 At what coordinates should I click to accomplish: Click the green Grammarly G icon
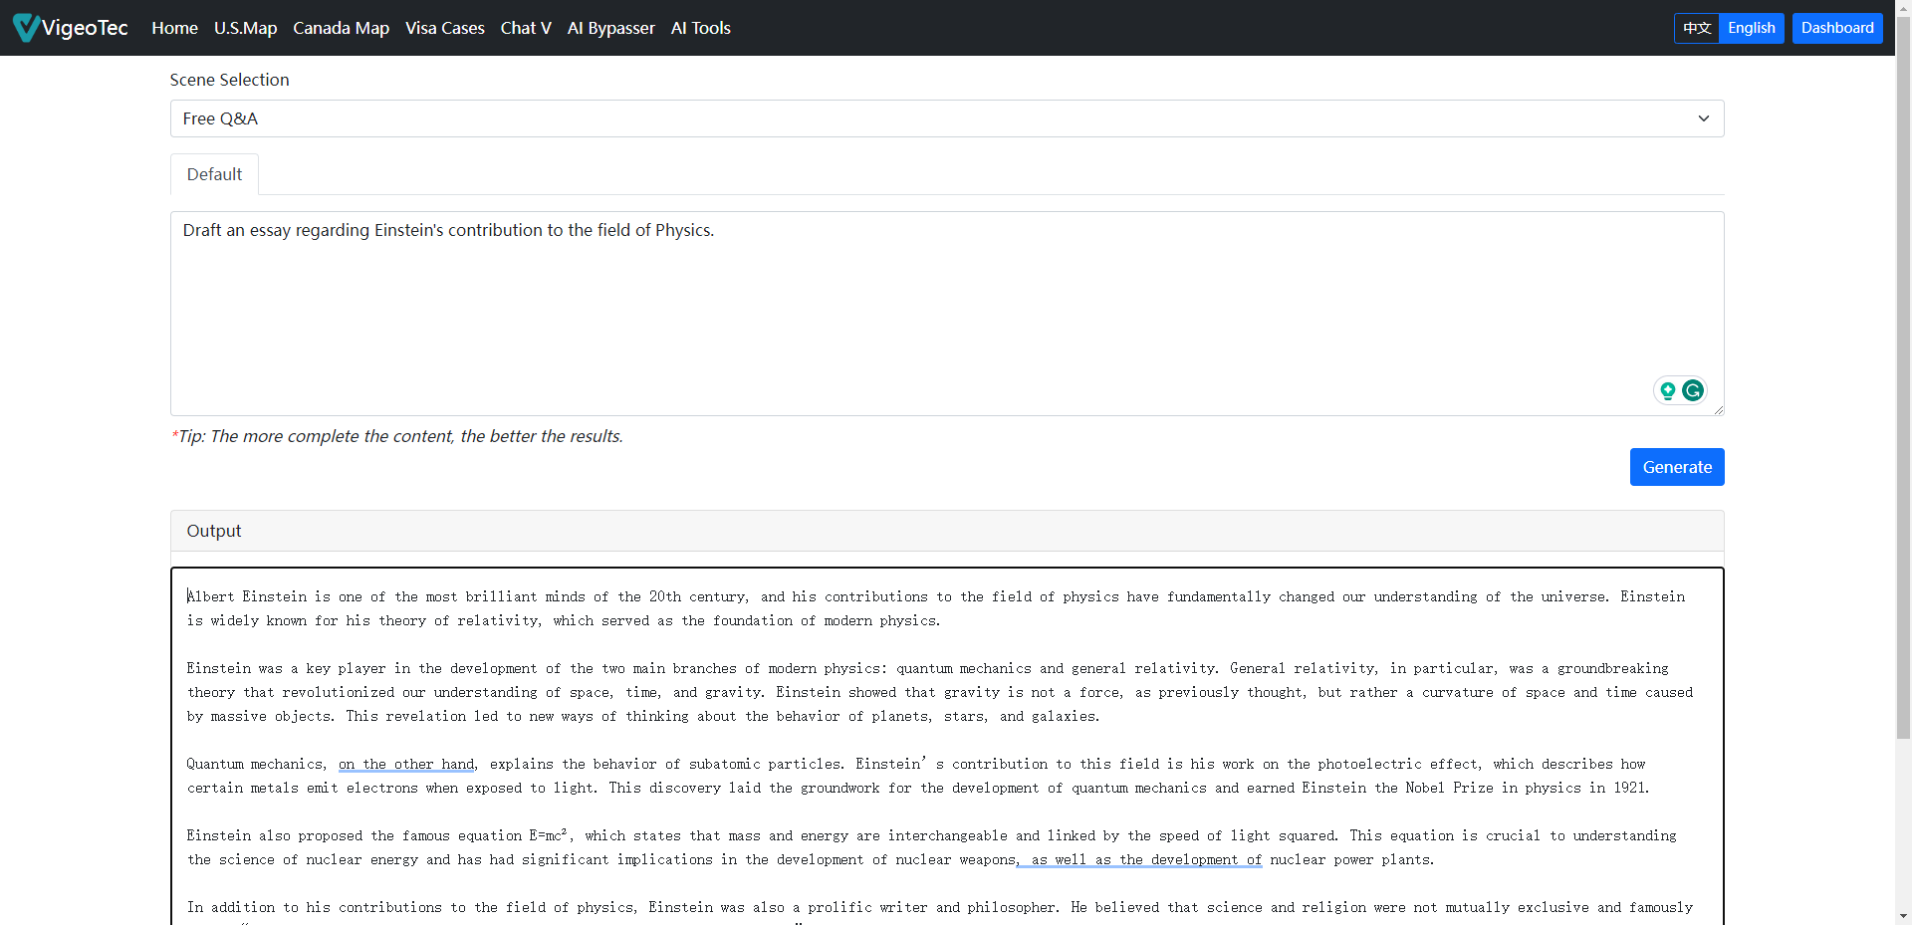(x=1692, y=390)
